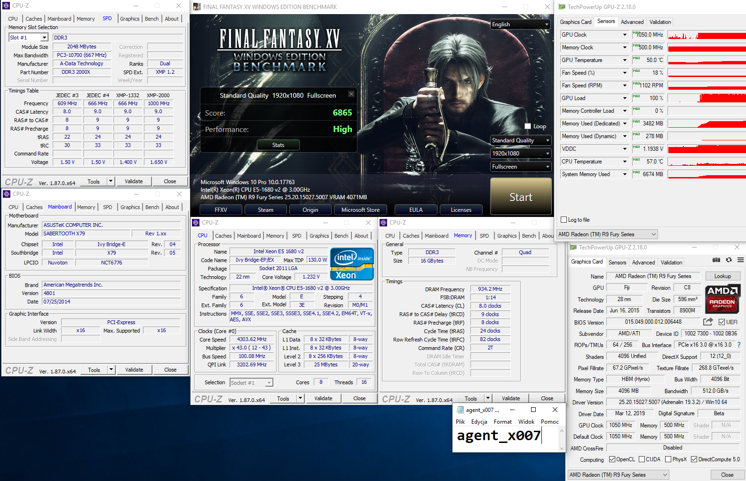
Task: Expand the VDDC sensor dropdown arrow
Action: click(x=625, y=149)
